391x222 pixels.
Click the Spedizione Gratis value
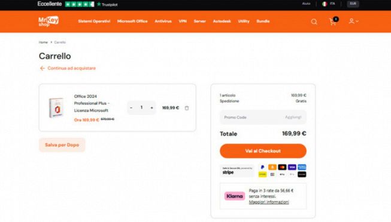point(301,101)
